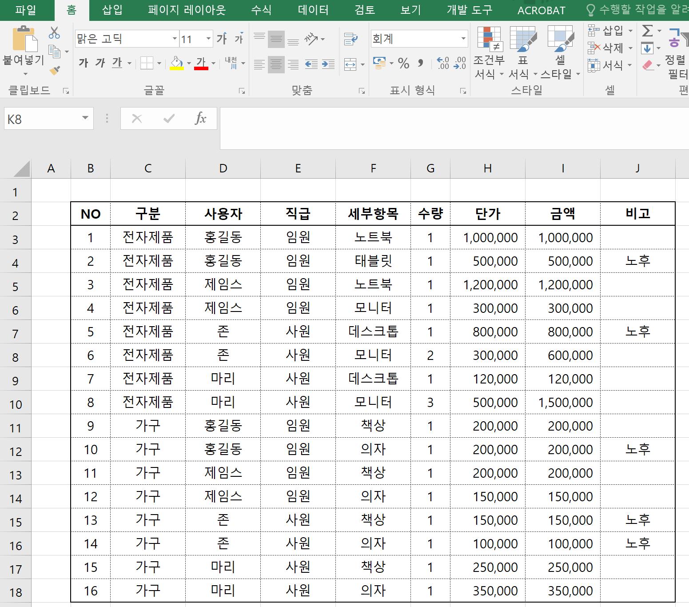Apply the Borders icon
Viewport: 689px width, 607px height.
pyautogui.click(x=147, y=63)
